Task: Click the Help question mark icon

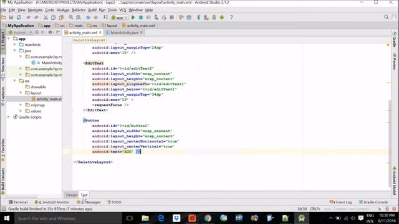Action: [231, 17]
